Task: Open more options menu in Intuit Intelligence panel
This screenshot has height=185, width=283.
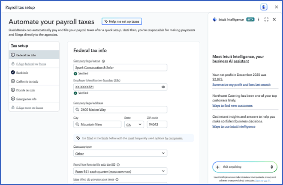Action: (x=259, y=19)
